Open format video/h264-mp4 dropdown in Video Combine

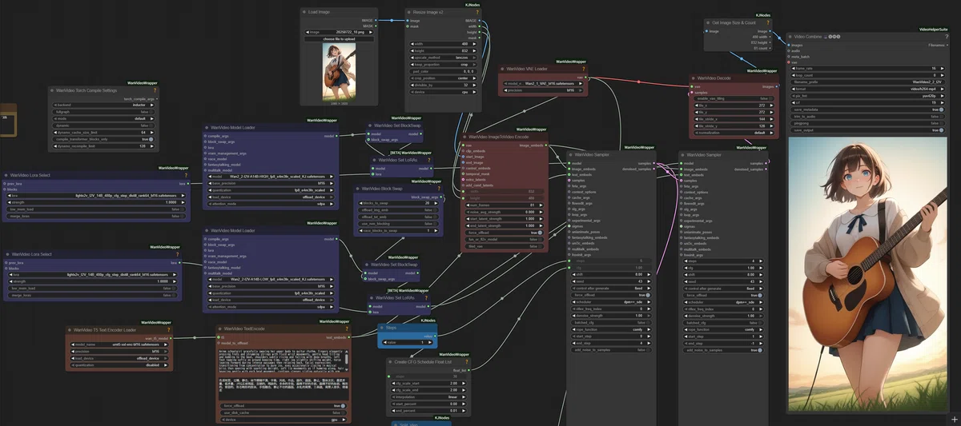[867, 89]
